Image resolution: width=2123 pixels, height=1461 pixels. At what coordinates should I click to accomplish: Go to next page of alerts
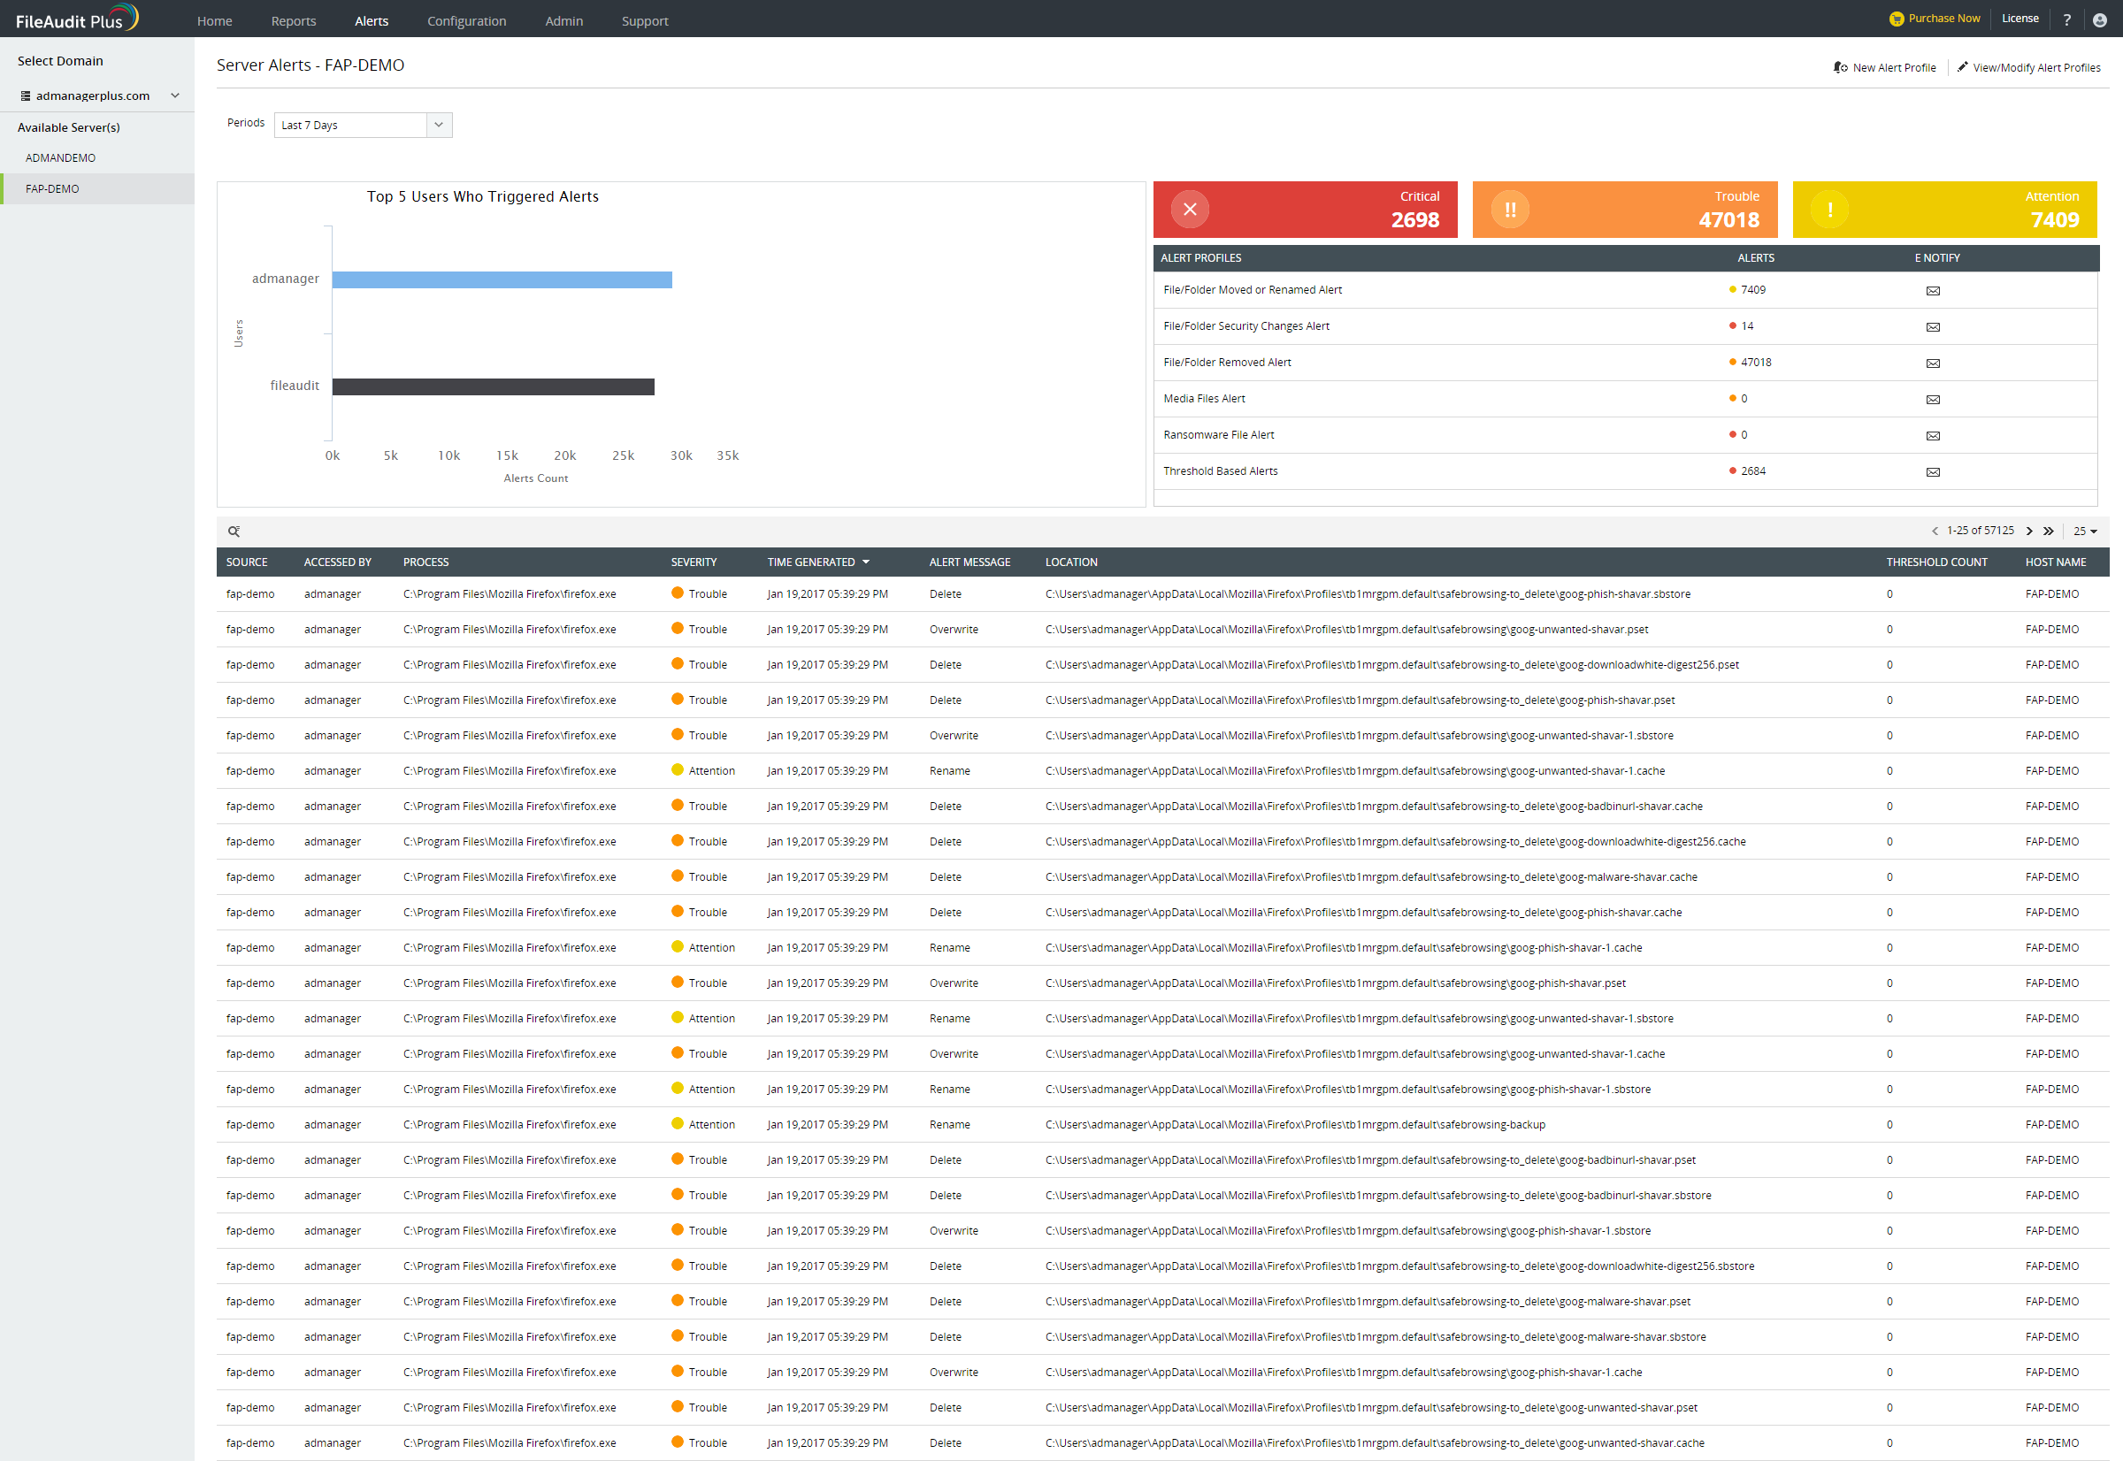2028,531
